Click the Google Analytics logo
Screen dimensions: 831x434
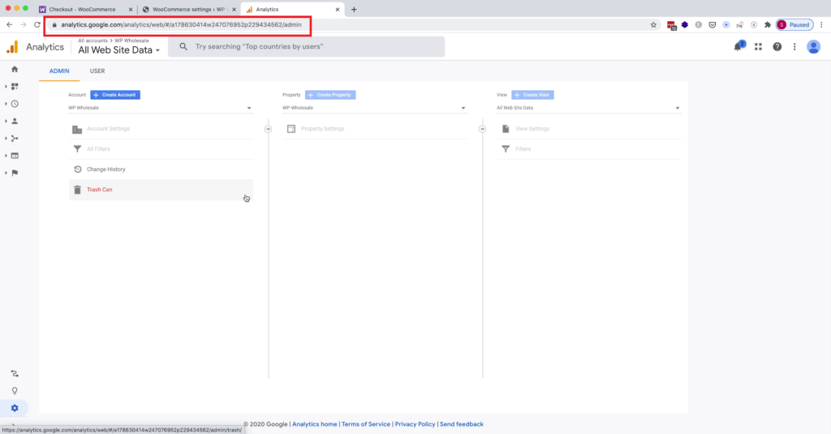pos(12,46)
